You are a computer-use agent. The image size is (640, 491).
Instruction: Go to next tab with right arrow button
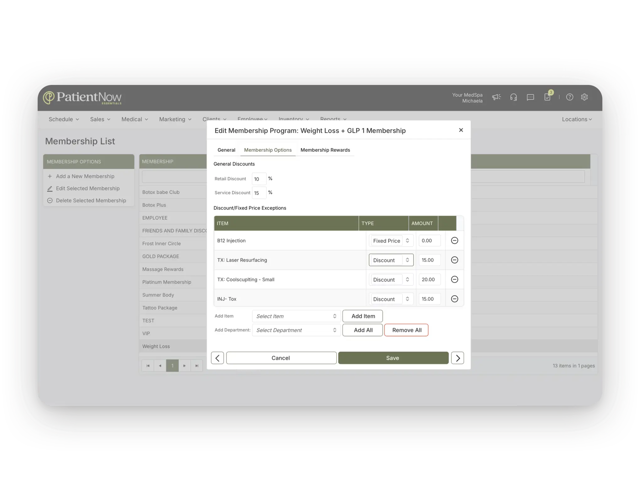(457, 358)
